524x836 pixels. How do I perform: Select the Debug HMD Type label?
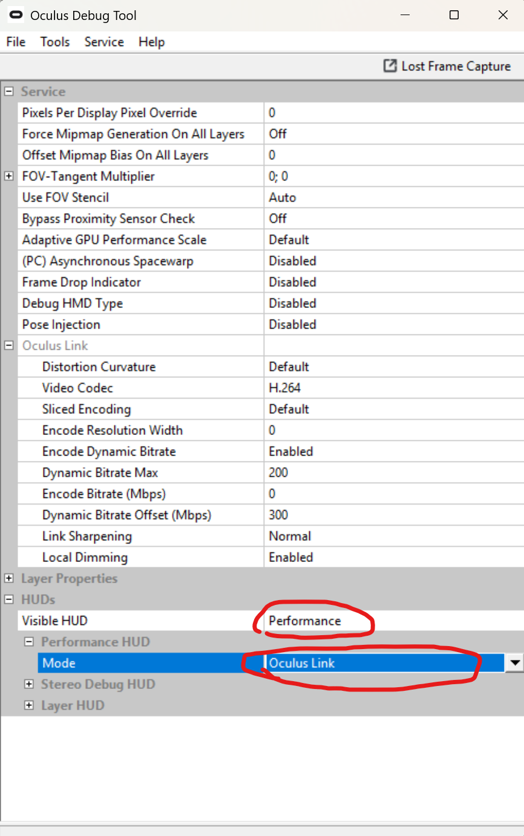pyautogui.click(x=73, y=303)
